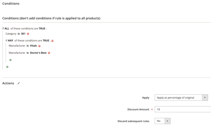This screenshot has width=211, height=127.
Task: Click the Discount Amount field
Action: click(183, 109)
